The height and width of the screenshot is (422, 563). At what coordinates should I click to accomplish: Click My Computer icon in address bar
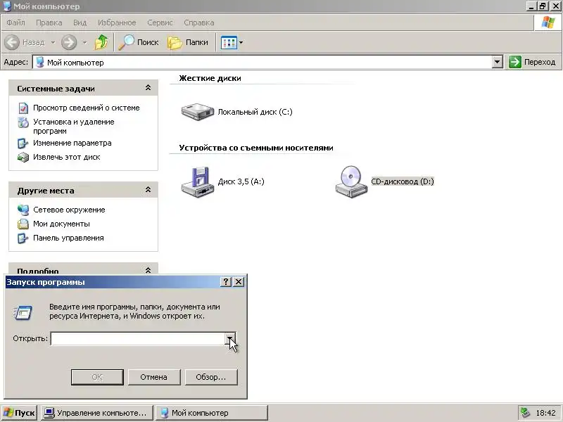(40, 63)
